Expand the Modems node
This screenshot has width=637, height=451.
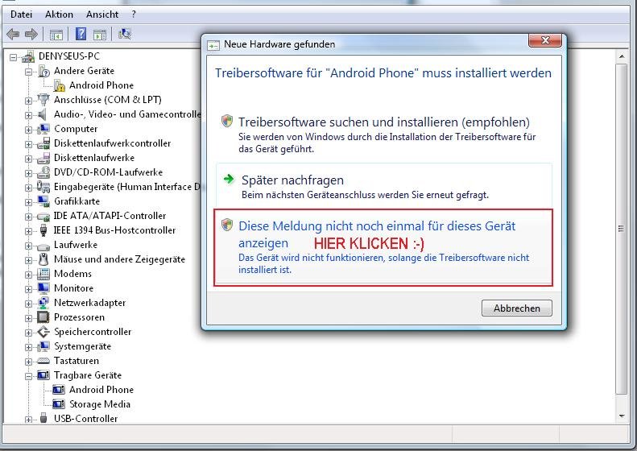[28, 275]
